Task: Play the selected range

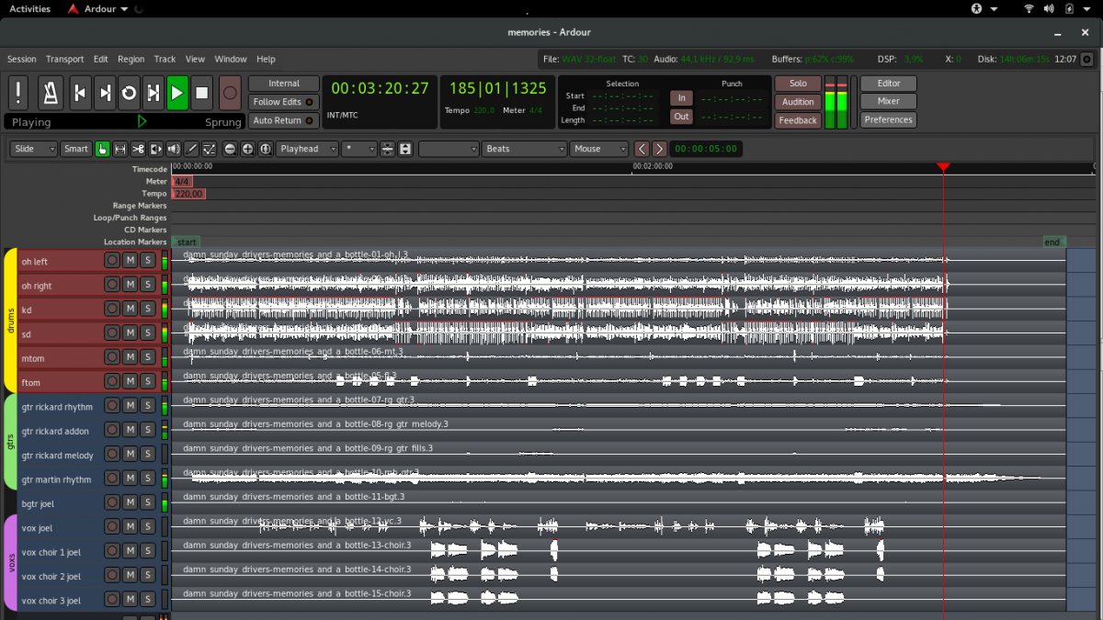Action: (154, 93)
